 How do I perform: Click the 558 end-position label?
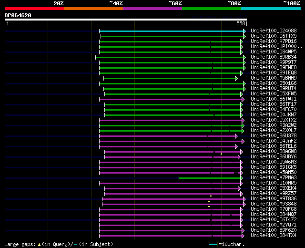pos(241,23)
